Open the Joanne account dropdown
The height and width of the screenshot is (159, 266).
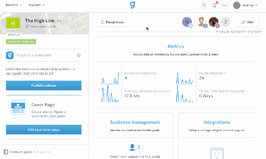tap(250, 5)
